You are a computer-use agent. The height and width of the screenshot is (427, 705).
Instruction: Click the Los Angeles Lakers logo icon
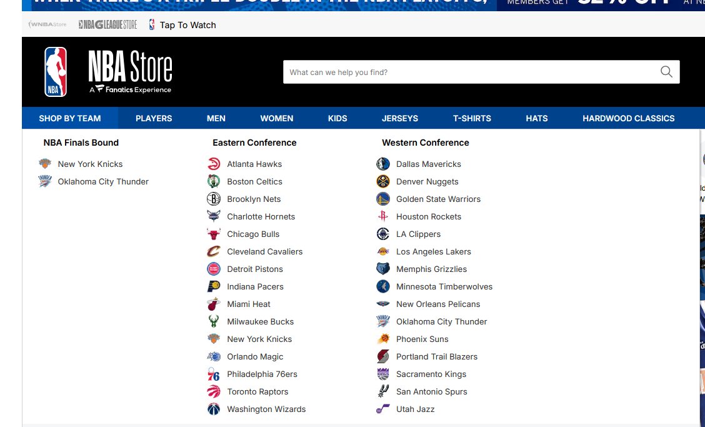382,251
